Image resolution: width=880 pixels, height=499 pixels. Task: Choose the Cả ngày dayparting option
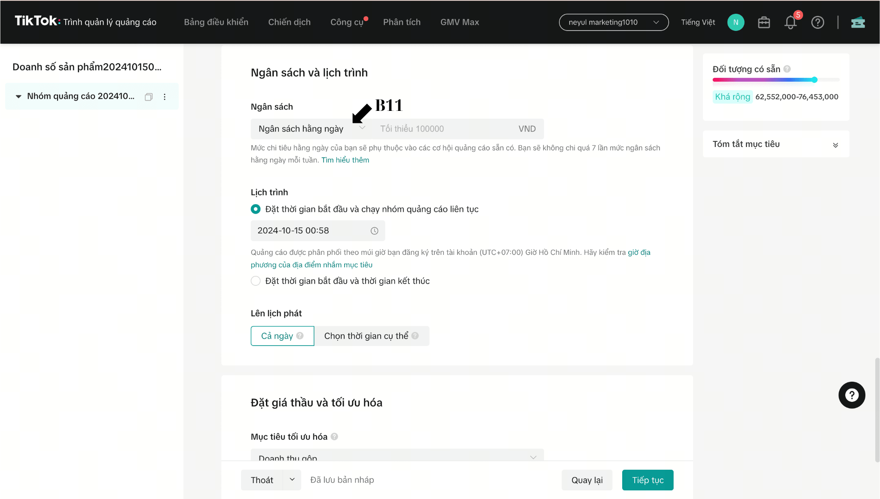(282, 336)
